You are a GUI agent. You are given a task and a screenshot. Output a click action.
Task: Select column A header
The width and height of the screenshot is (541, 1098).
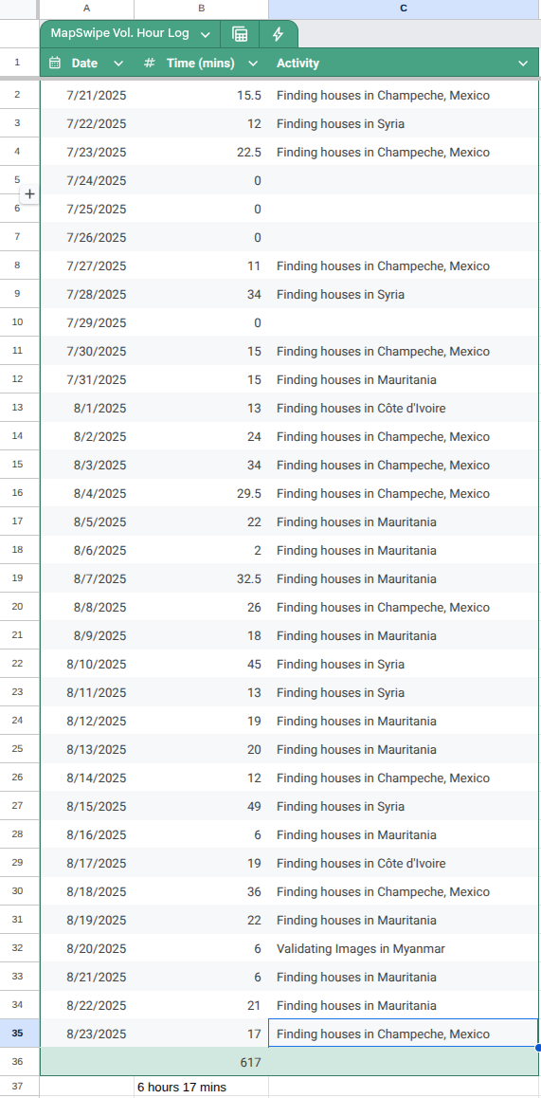click(x=87, y=9)
